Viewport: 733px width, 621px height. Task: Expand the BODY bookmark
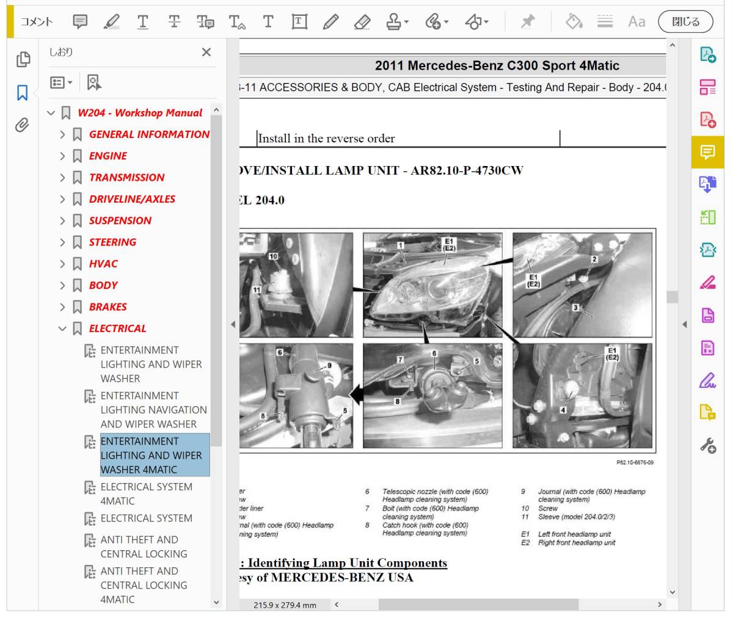pos(62,285)
